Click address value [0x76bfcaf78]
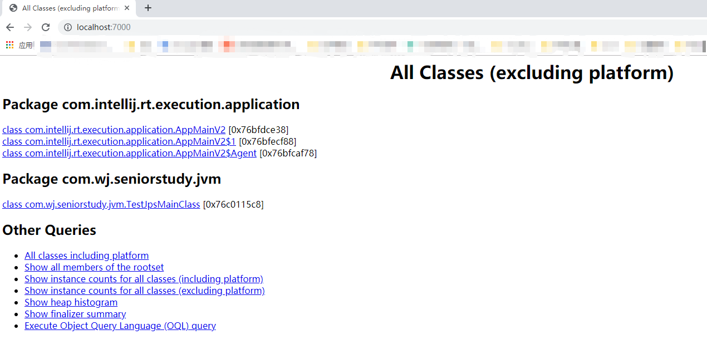Screen dimensions: 707x354 (288, 153)
